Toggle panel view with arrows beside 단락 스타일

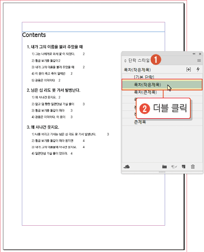(x=125, y=61)
